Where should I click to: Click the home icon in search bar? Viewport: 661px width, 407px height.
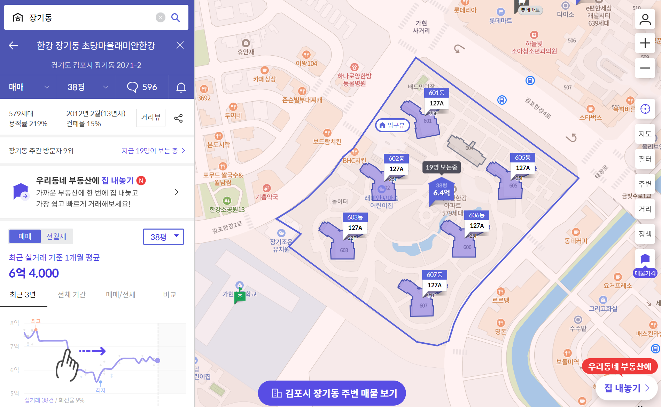18,17
